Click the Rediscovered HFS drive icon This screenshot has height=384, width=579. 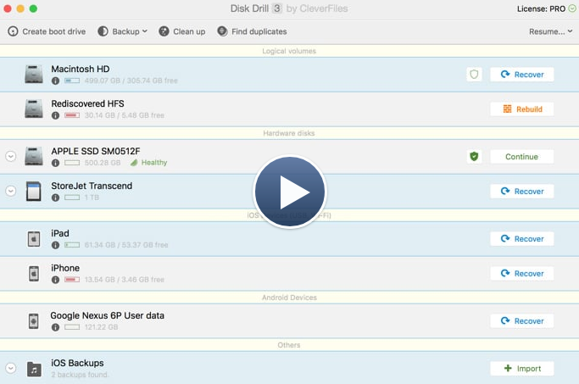click(34, 109)
